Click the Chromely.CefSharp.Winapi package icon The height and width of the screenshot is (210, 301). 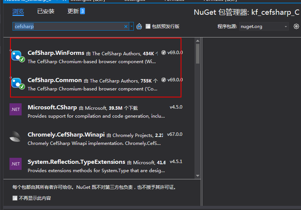point(15,137)
